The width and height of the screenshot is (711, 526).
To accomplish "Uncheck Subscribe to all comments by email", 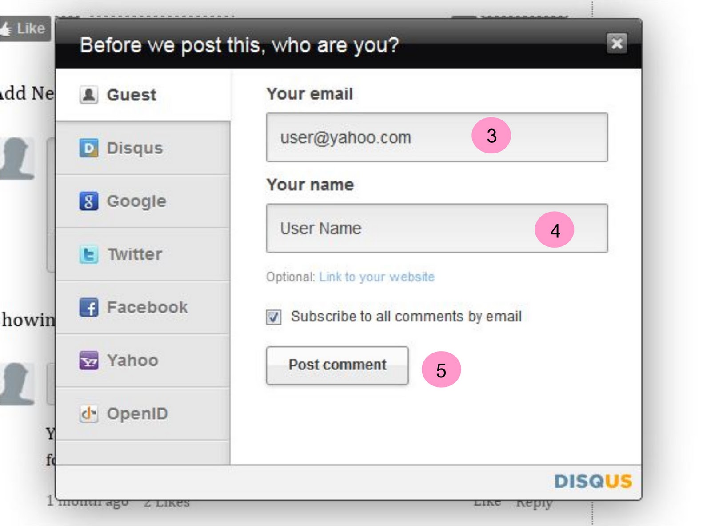I will 274,317.
